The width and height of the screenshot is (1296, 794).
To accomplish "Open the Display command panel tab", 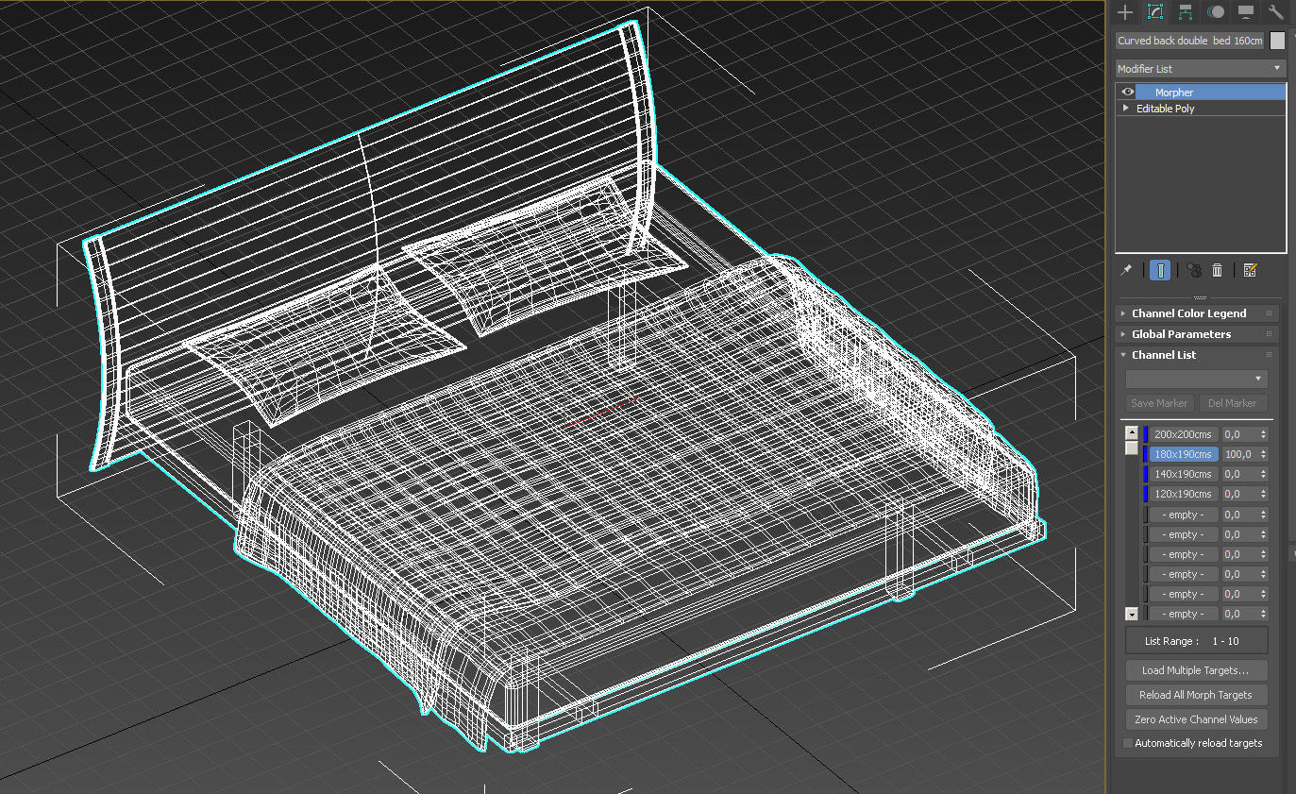I will (x=1246, y=12).
